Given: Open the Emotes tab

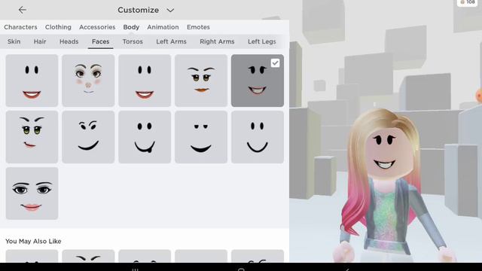Looking at the screenshot, I should click(198, 27).
